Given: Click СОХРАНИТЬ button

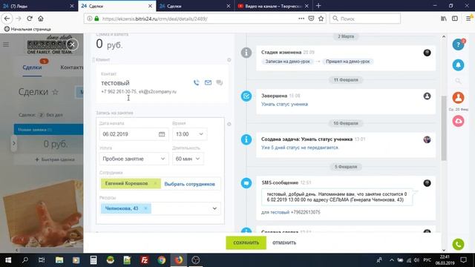Looking at the screenshot, I should pos(246,243).
